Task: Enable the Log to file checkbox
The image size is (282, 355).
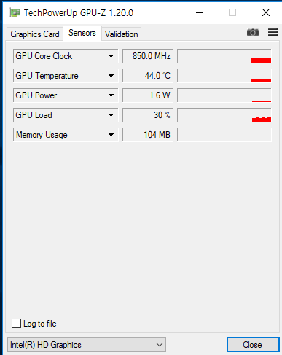Action: (16, 324)
